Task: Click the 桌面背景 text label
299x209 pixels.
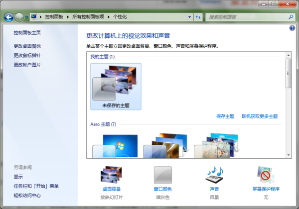Action: point(112,189)
